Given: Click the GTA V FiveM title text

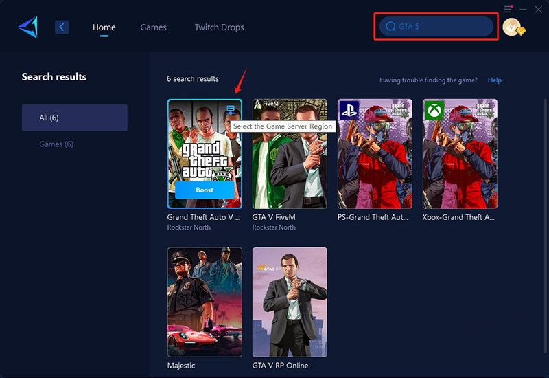Looking at the screenshot, I should pos(274,217).
